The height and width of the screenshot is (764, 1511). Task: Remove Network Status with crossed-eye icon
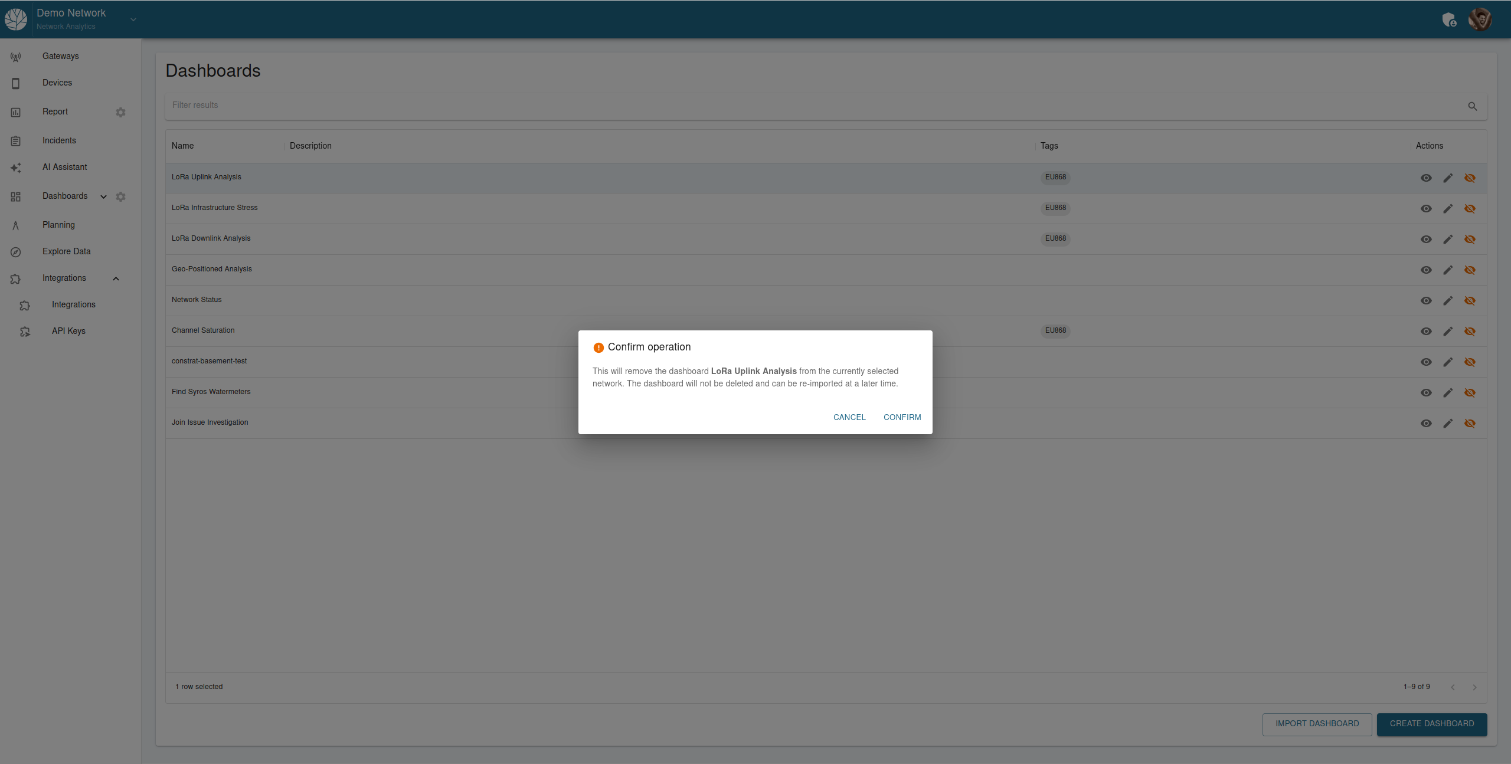1470,300
